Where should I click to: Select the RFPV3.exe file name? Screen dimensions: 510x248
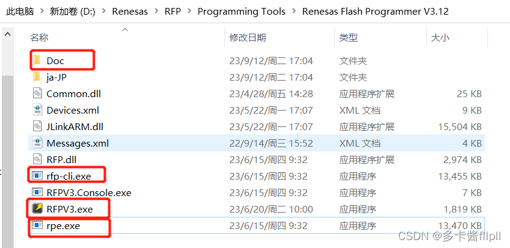tap(70, 210)
